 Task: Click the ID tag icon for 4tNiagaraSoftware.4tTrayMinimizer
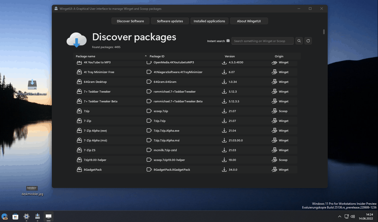tap(149, 72)
